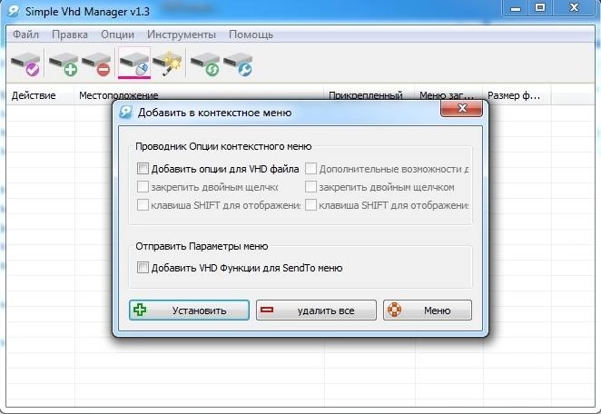This screenshot has height=414, width=601.
Task: Open the Файл menu
Action: 25,34
